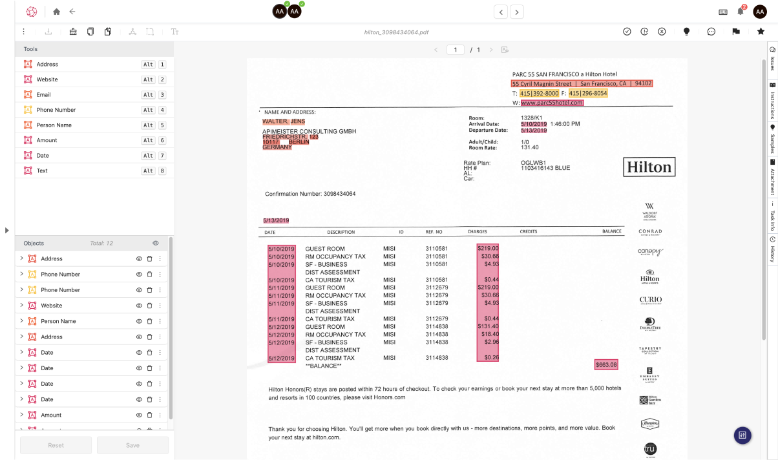Delete the Person Name object

point(149,321)
